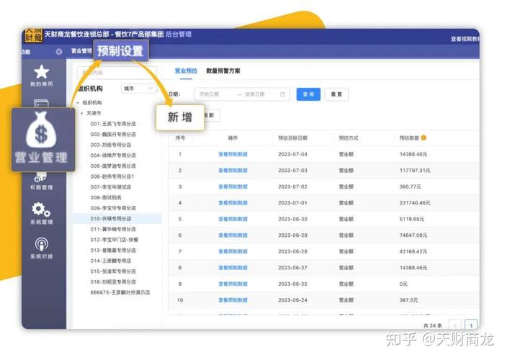The width and height of the screenshot is (507, 360).
Task: Select branch 006 in the organization tree
Action: coord(112,176)
